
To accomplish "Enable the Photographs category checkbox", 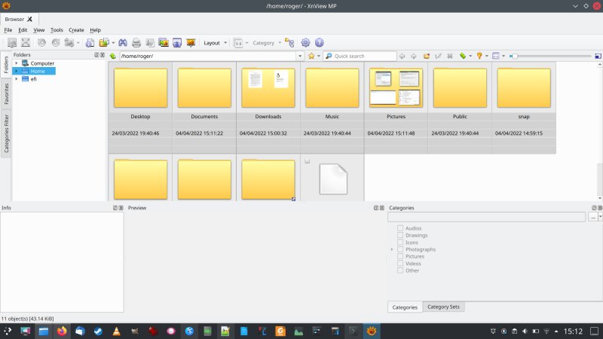I will pos(400,249).
